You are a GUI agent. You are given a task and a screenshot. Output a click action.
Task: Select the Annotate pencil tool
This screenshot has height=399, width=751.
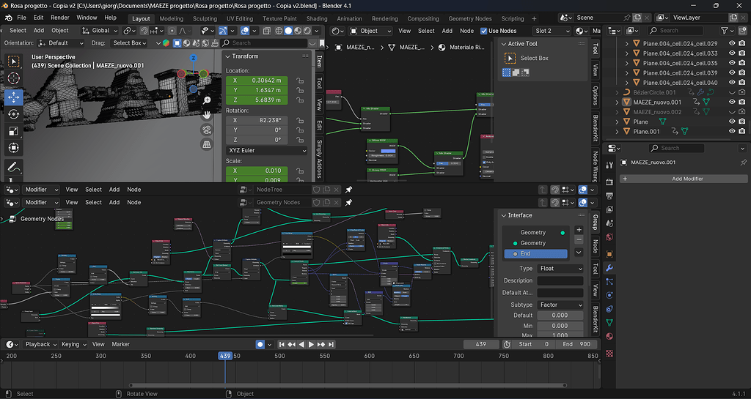(x=13, y=167)
